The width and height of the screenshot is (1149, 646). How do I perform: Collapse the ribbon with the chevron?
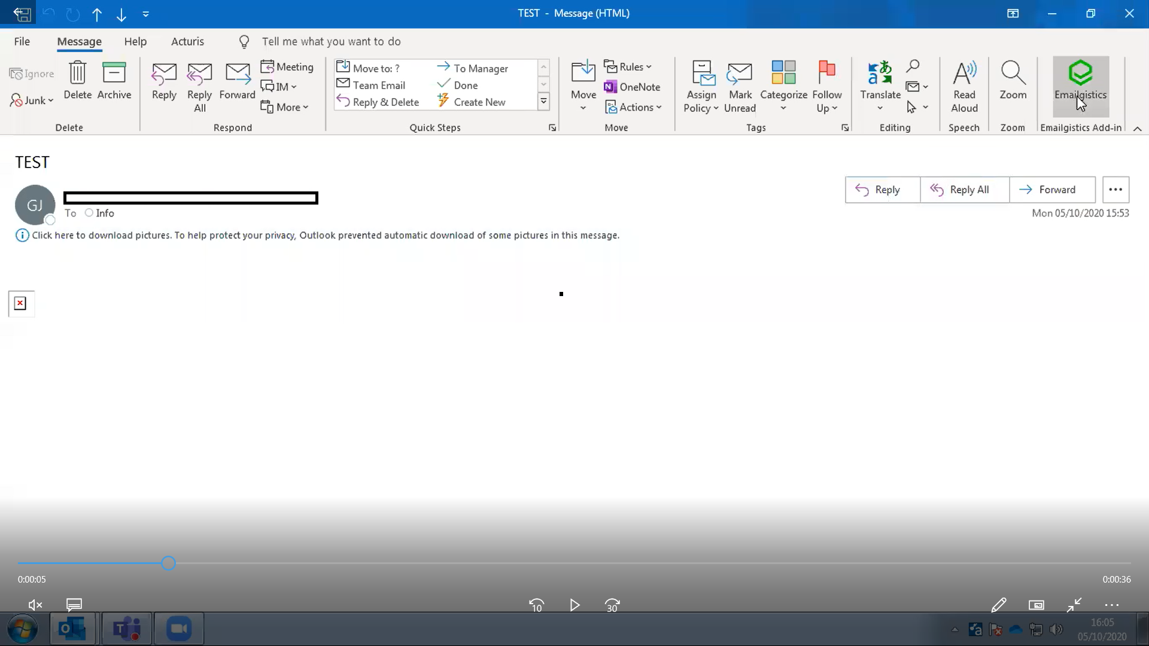1138,129
